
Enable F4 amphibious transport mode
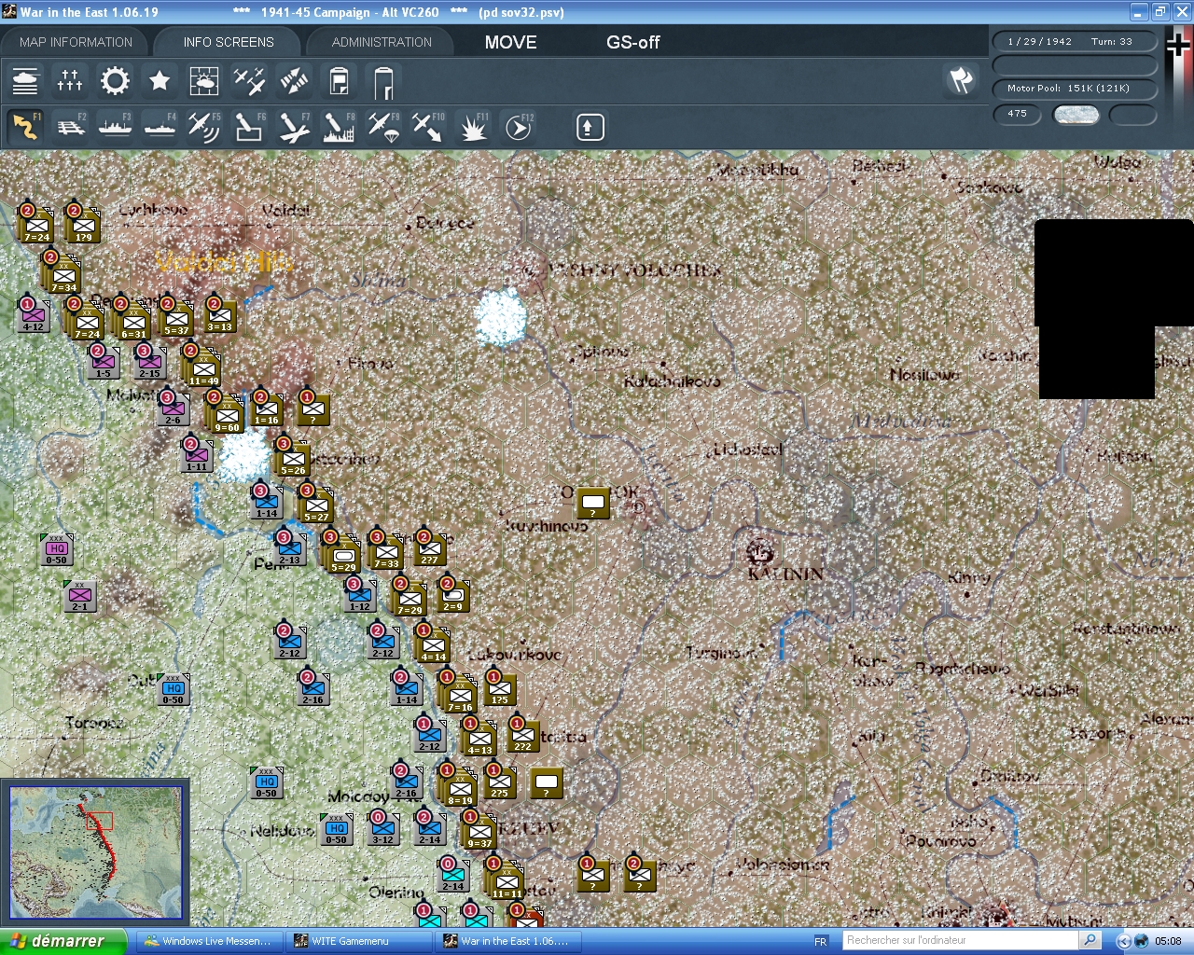(x=160, y=126)
